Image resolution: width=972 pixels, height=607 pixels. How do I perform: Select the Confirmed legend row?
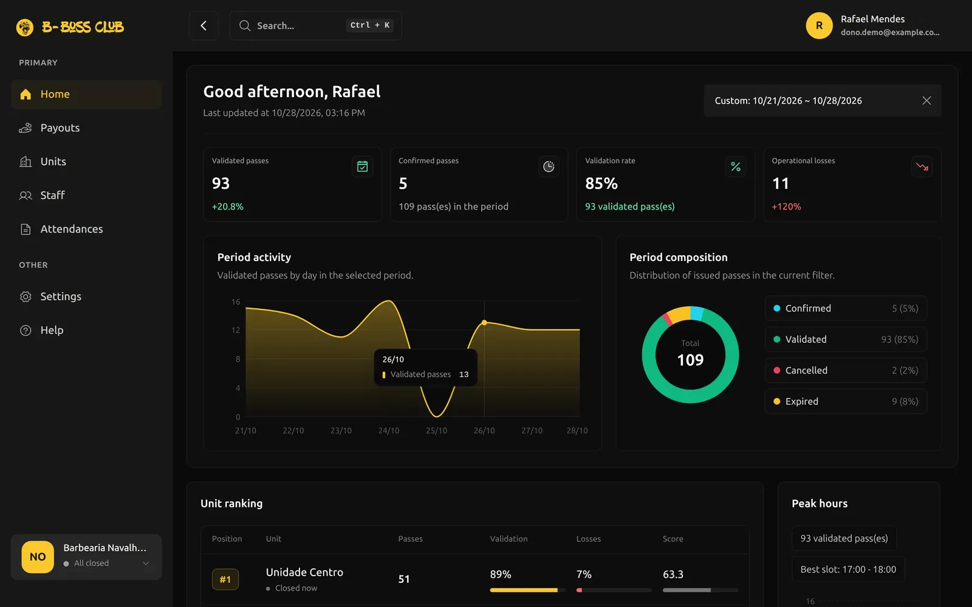(846, 308)
